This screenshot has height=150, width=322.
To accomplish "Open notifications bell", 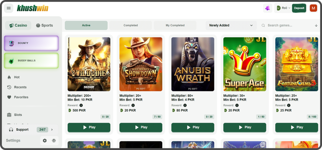I will point(268,8).
